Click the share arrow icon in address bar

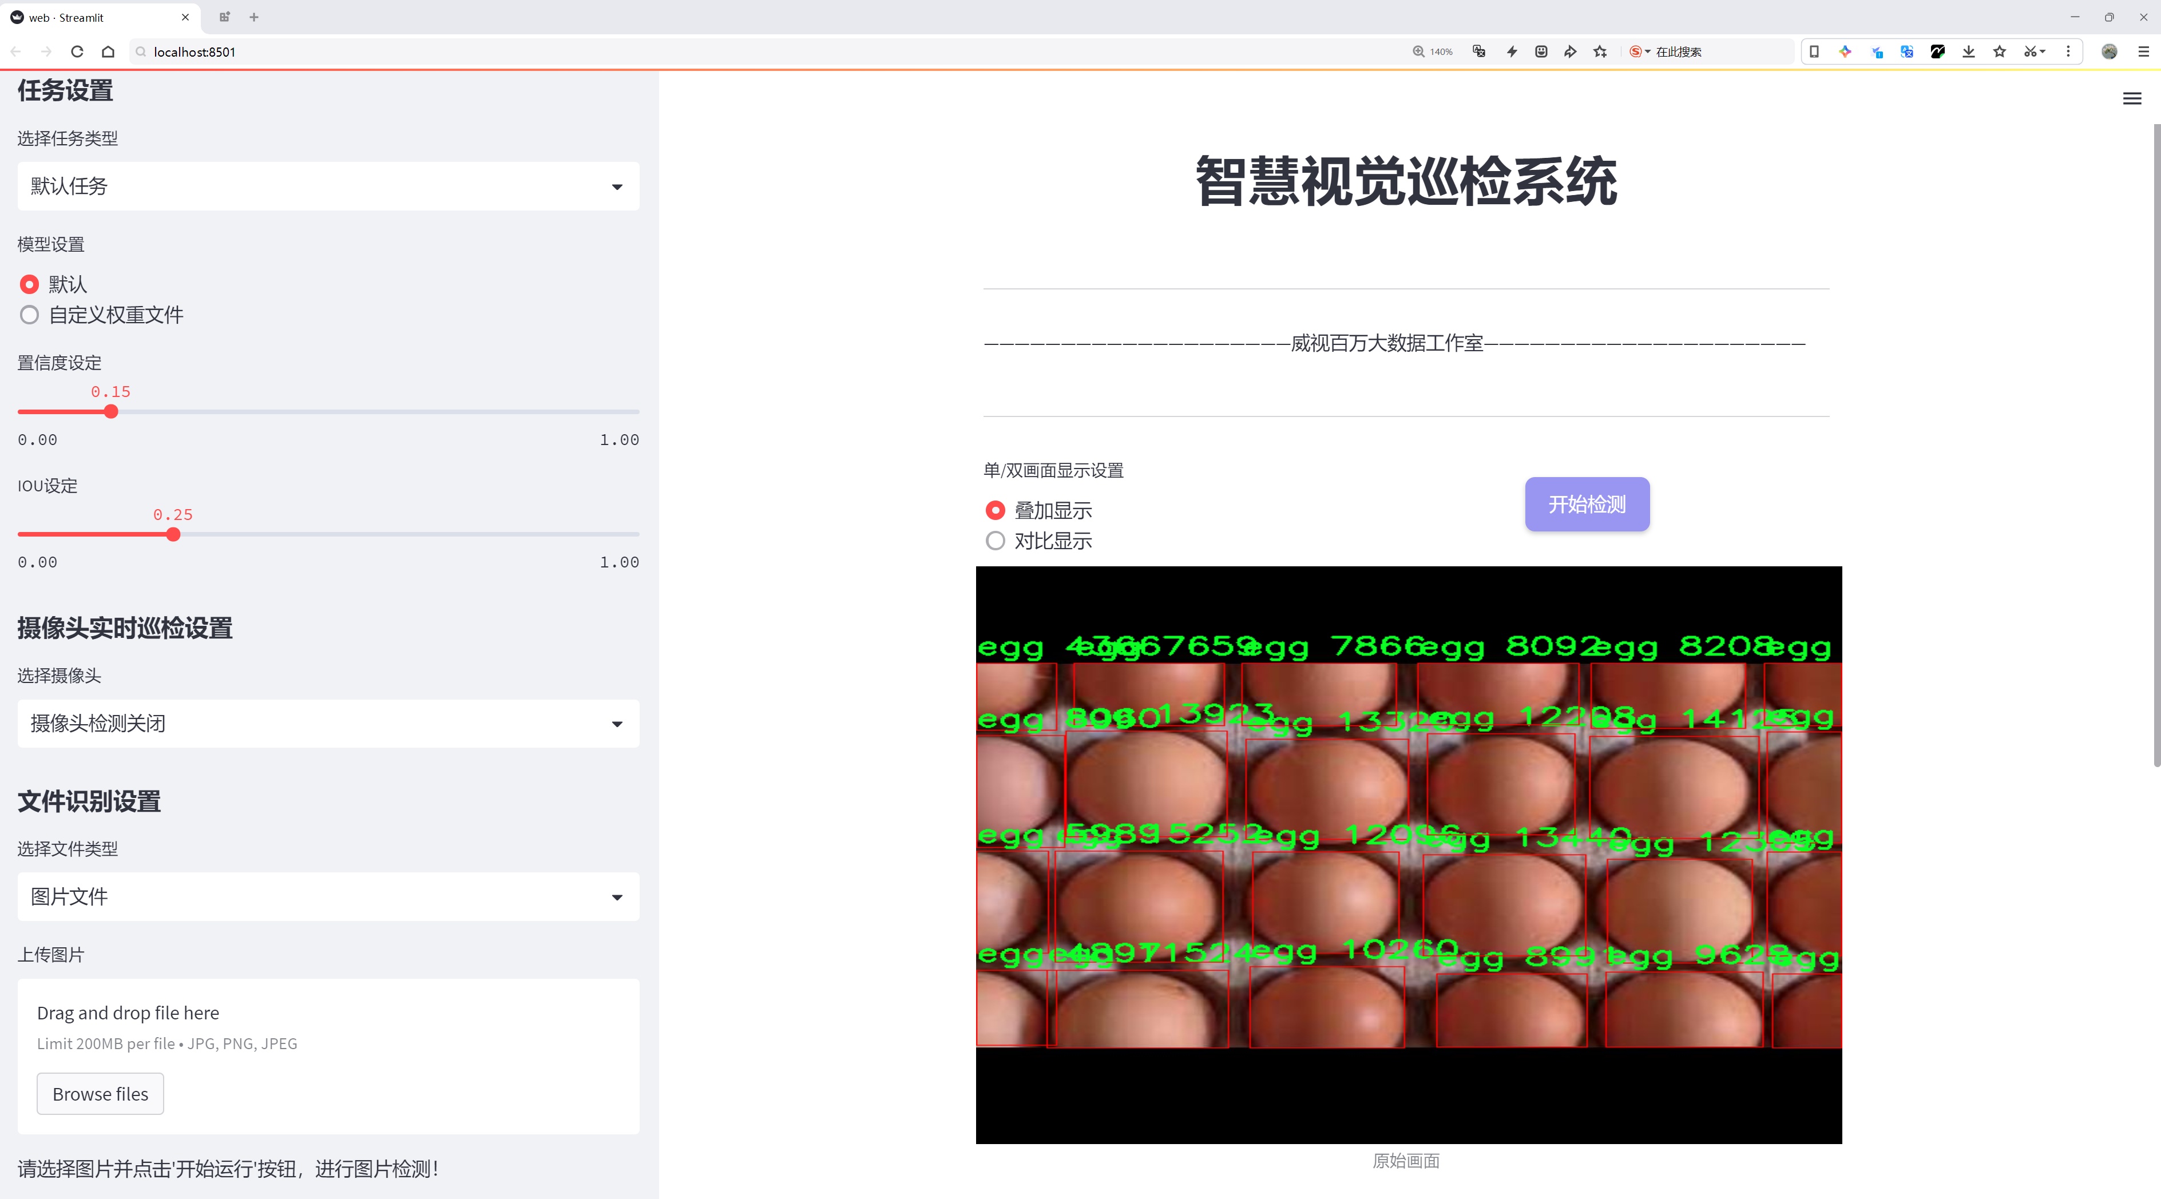pos(1571,52)
